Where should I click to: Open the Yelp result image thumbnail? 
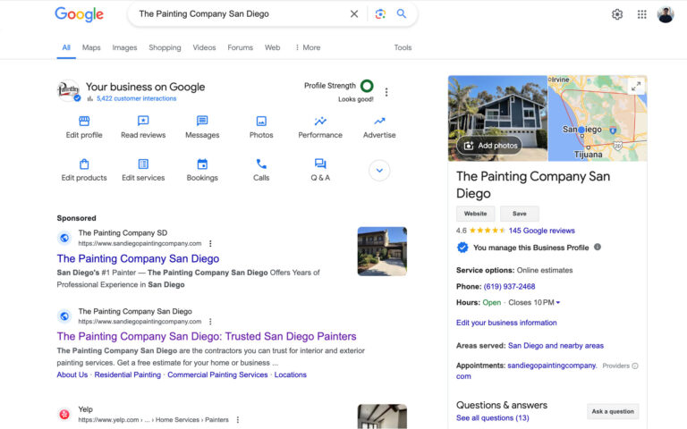(x=382, y=416)
